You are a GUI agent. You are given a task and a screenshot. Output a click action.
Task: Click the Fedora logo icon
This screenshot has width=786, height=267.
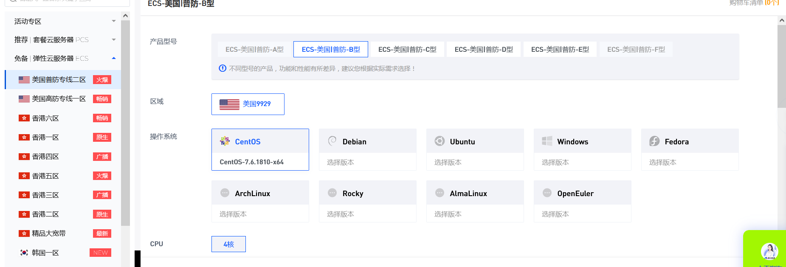click(654, 141)
